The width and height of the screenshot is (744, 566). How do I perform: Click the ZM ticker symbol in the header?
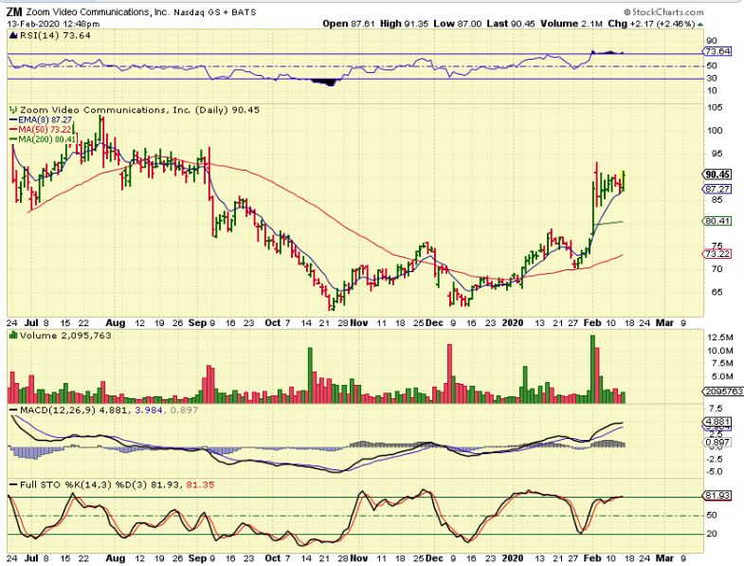[15, 12]
